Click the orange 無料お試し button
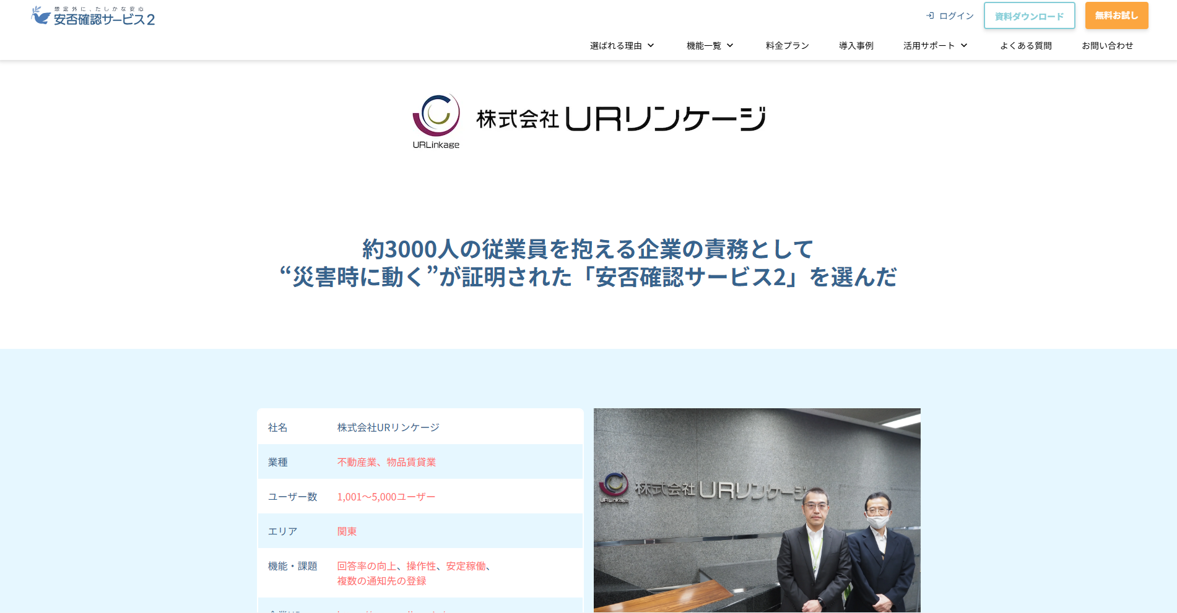Viewport: 1177px width, 613px height. pyautogui.click(x=1116, y=15)
